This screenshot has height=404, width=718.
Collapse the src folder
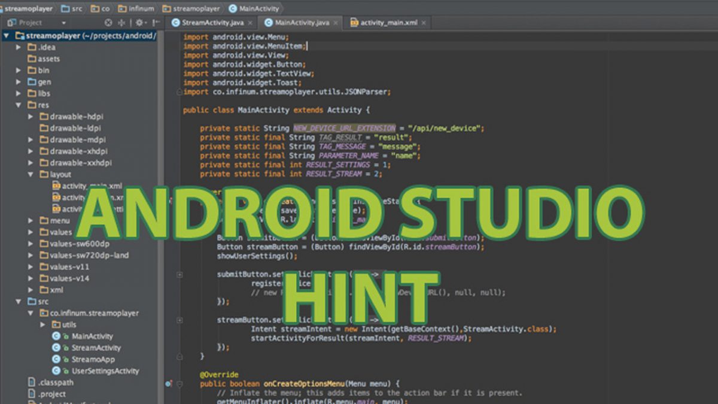coord(17,301)
